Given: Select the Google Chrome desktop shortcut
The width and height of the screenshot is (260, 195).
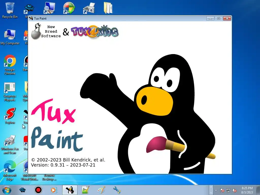Looking at the screenshot, I should (10, 65).
